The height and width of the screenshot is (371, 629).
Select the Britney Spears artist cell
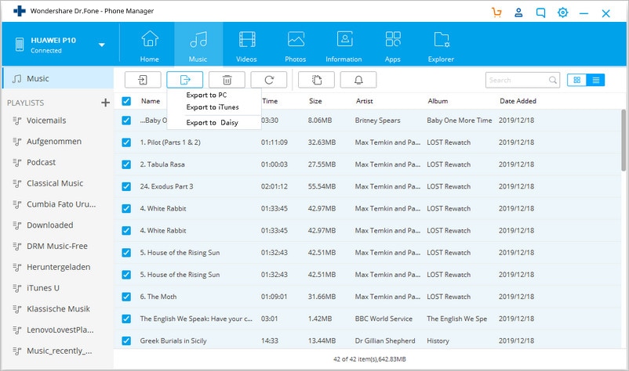click(x=377, y=120)
